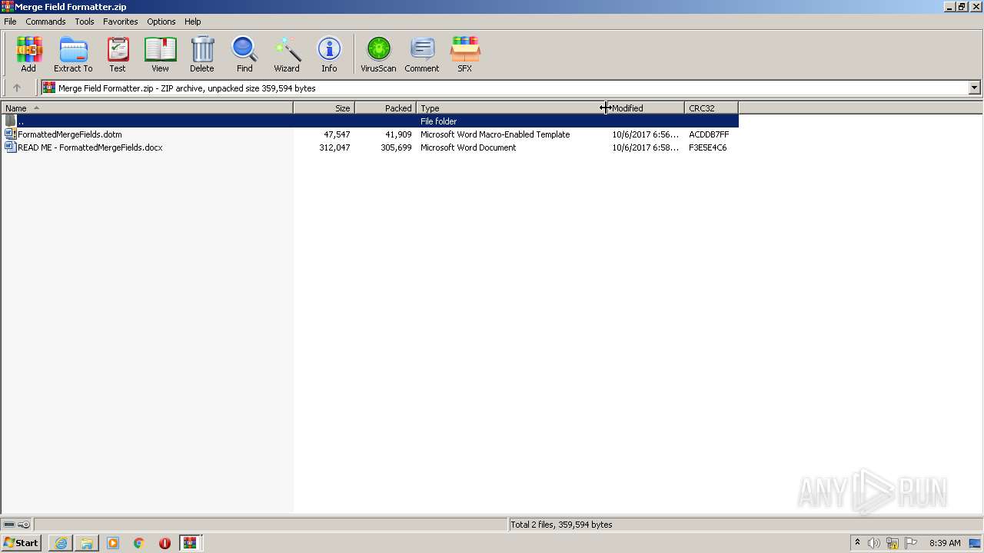Click the volume tray icon
Image resolution: width=984 pixels, height=553 pixels.
click(x=874, y=543)
